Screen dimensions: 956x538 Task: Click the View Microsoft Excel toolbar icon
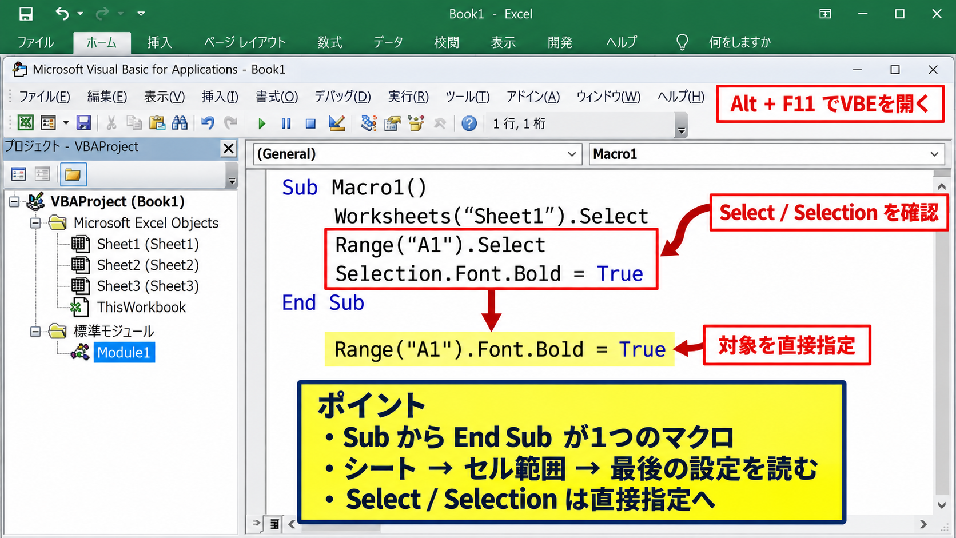tap(25, 123)
